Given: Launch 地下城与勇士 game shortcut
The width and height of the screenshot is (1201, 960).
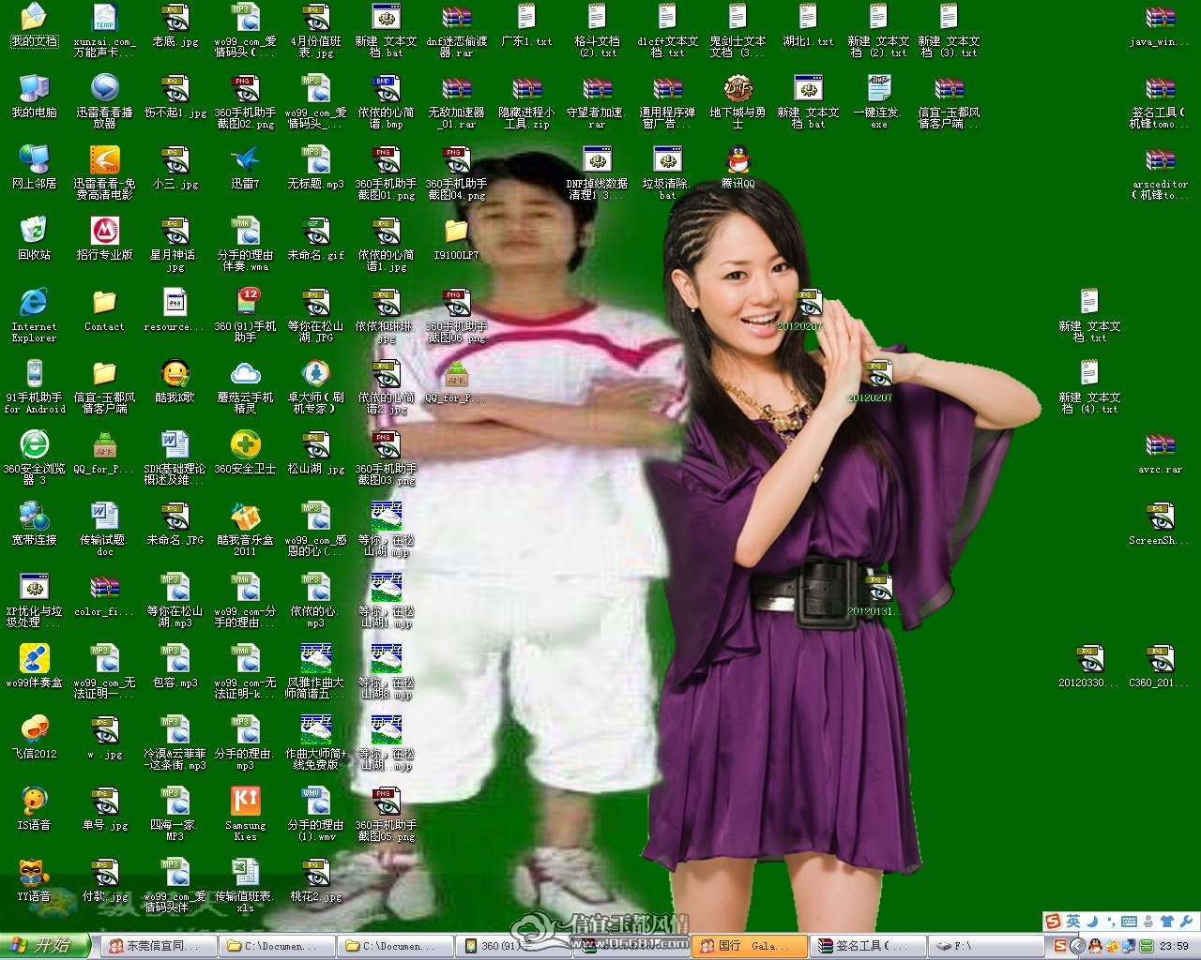Looking at the screenshot, I should coord(737,101).
